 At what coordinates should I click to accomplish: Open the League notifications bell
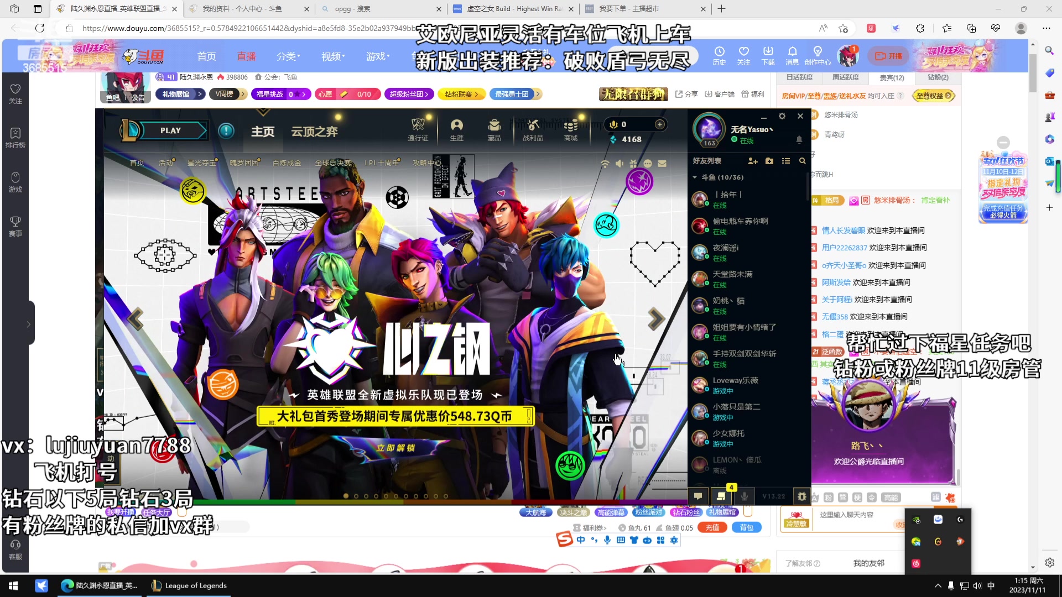pos(799,140)
